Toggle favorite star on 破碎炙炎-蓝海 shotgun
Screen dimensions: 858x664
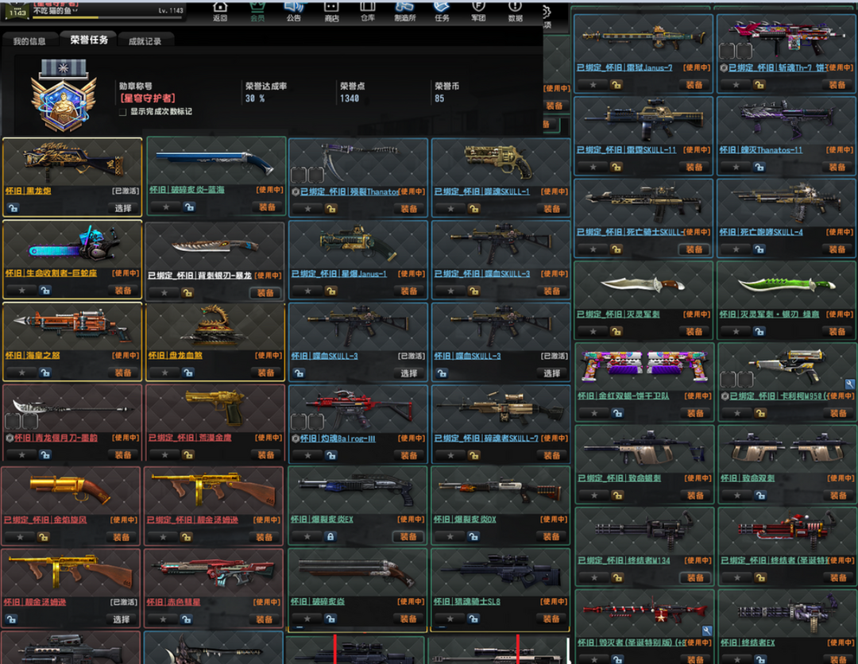[x=166, y=207]
